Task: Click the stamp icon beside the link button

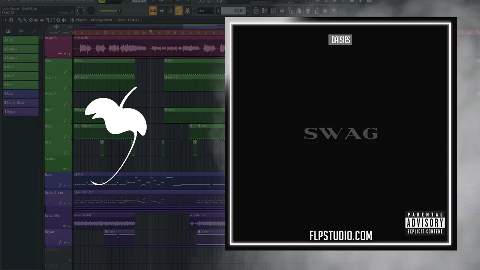Action: tap(187, 11)
